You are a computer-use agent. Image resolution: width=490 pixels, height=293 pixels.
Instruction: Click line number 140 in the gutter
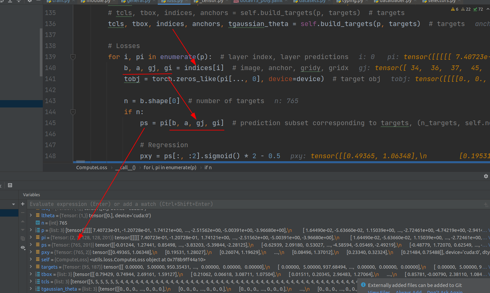point(50,68)
